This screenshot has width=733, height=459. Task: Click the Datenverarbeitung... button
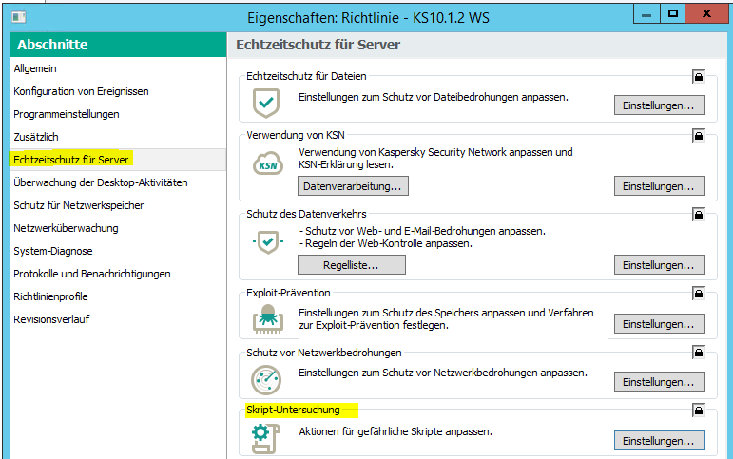352,186
